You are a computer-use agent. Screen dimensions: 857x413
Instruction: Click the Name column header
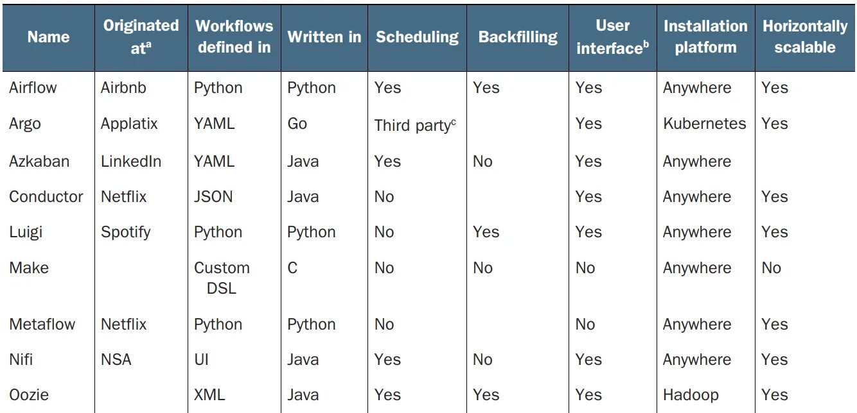48,37
